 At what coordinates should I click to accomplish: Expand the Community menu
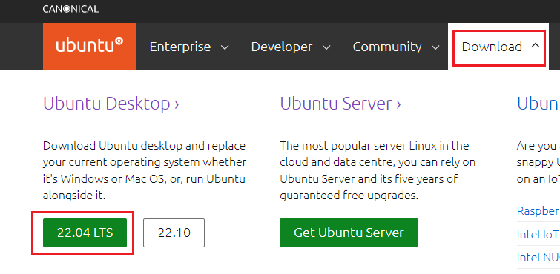point(396,47)
